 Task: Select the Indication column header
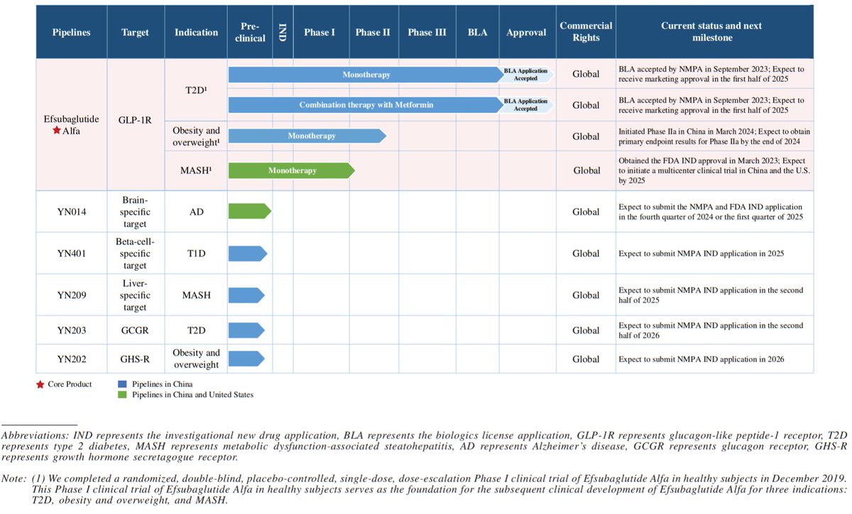(196, 33)
